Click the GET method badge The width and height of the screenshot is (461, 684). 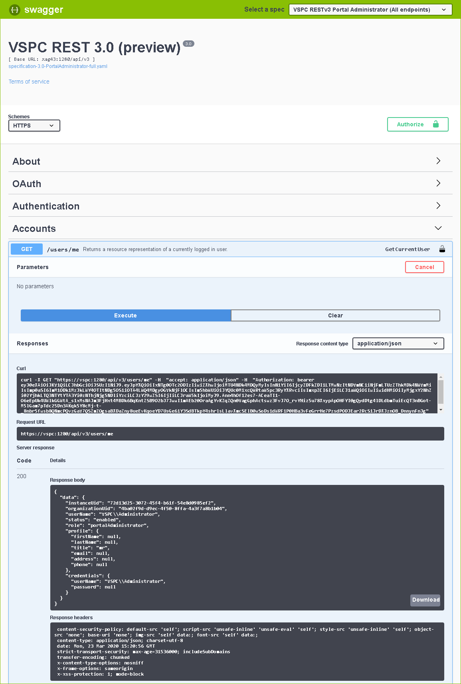[x=27, y=249]
